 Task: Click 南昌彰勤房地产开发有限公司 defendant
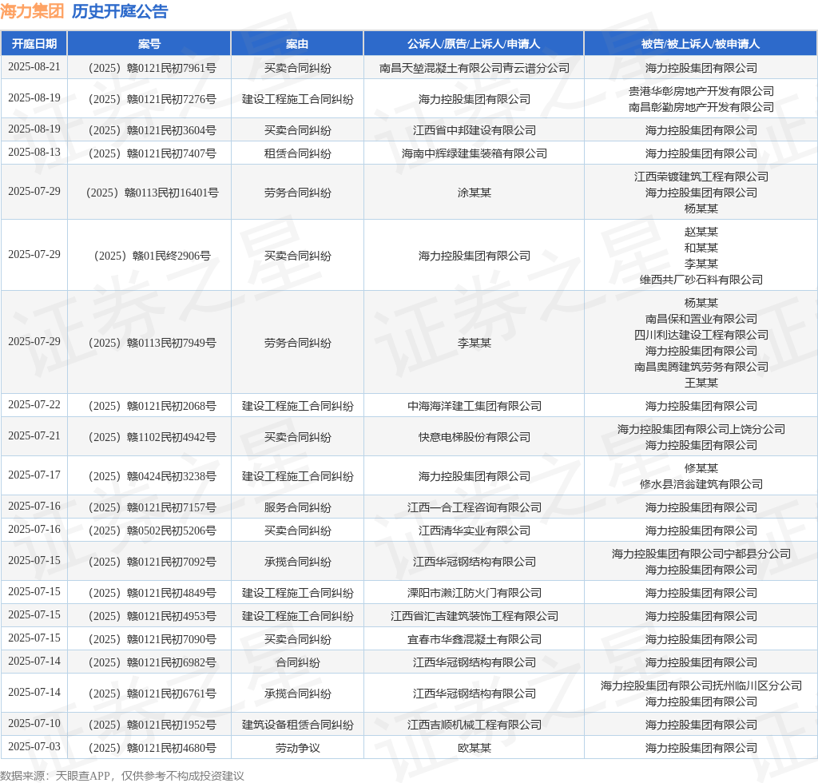click(701, 107)
